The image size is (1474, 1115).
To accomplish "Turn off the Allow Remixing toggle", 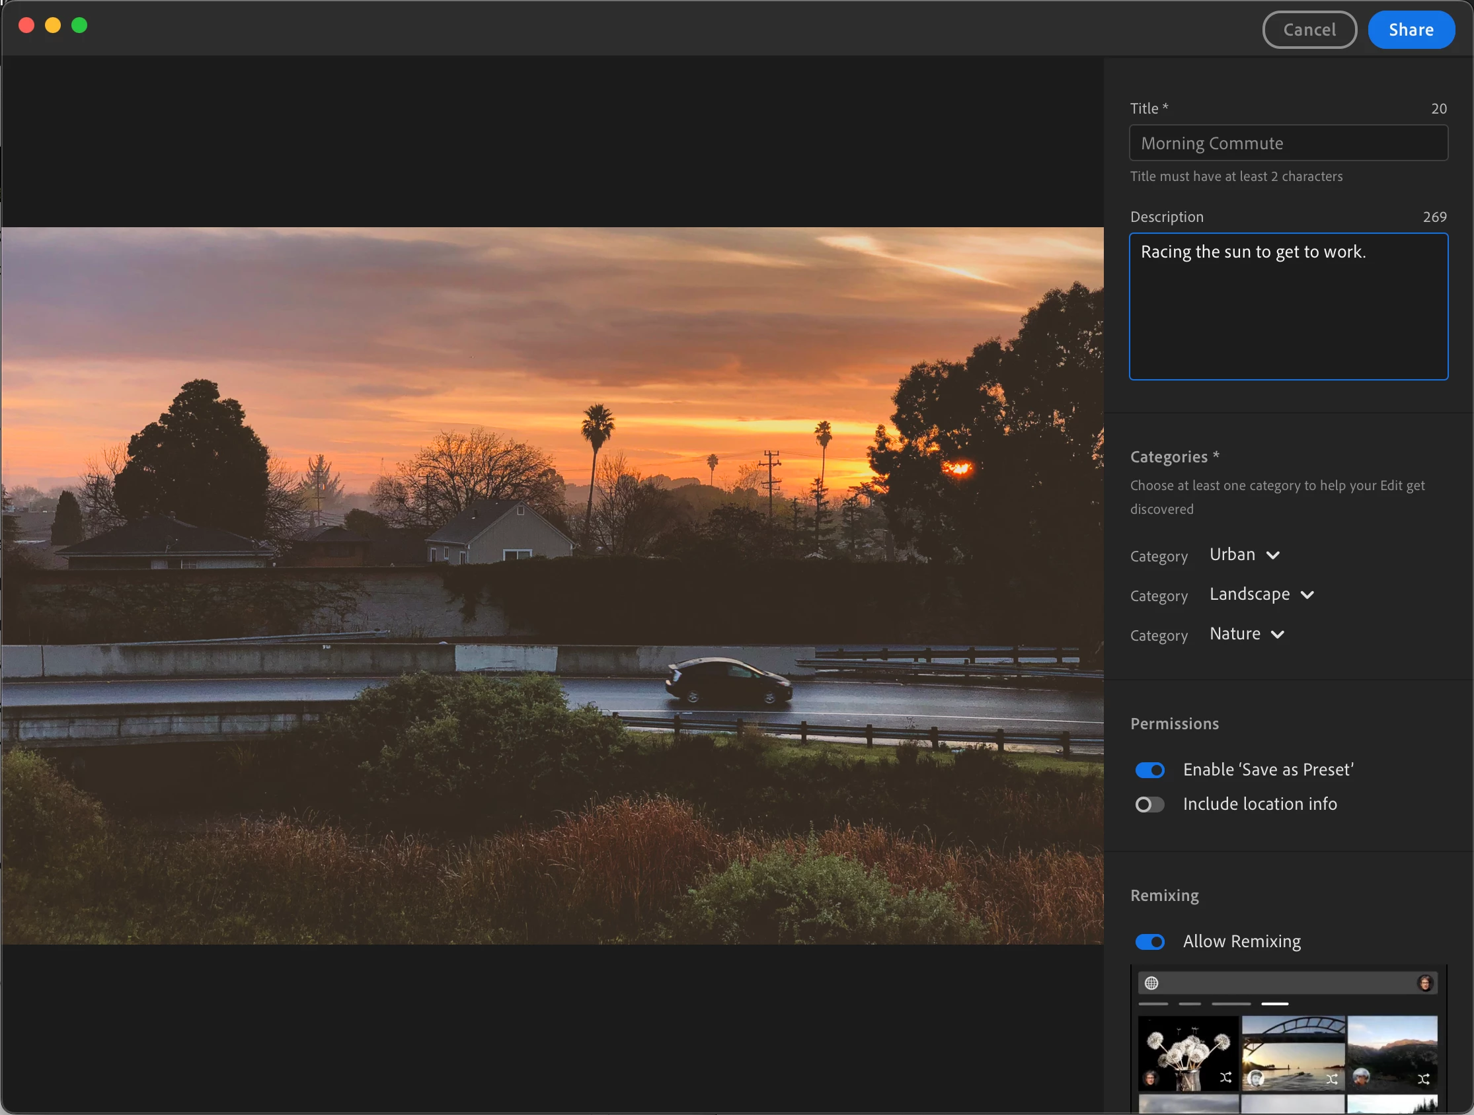I will 1149,941.
